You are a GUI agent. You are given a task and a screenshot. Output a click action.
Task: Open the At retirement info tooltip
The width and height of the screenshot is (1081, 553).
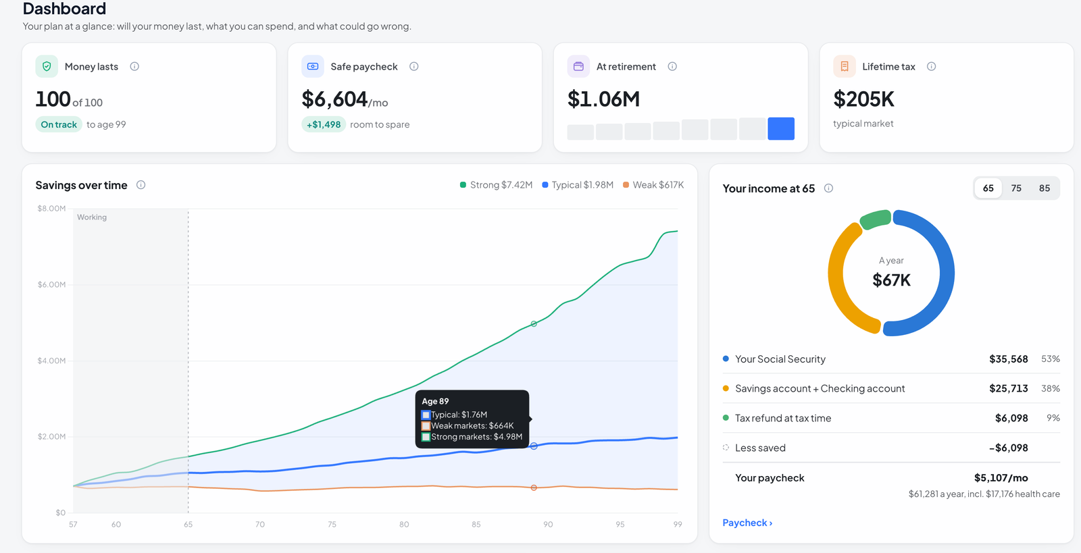coord(672,66)
